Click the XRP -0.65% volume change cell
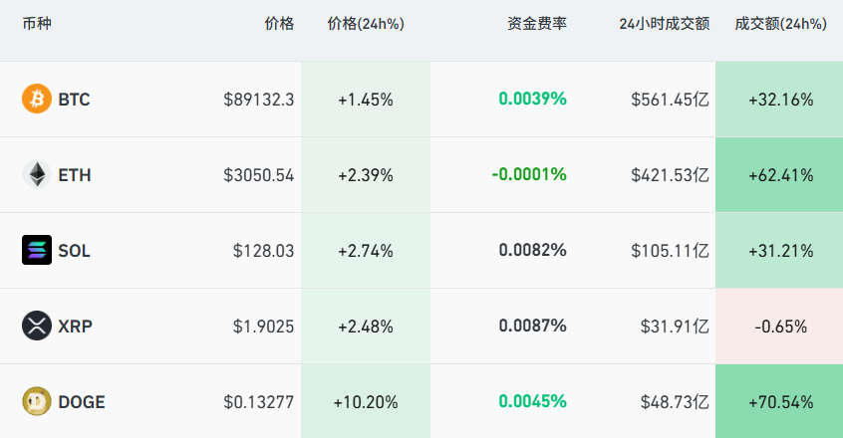The height and width of the screenshot is (438, 843). [x=780, y=326]
